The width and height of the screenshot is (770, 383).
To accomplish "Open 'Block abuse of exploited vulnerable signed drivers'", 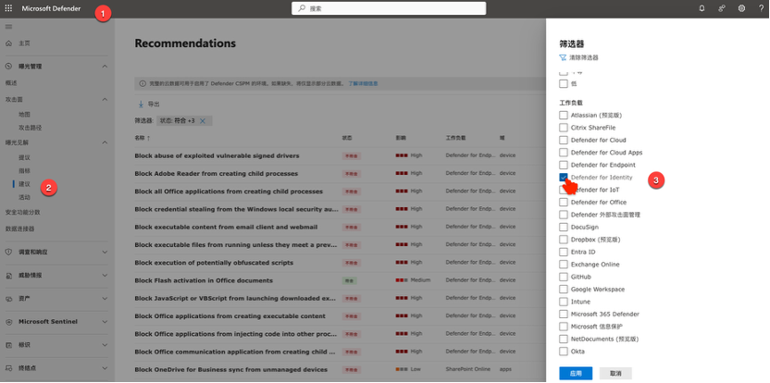I will 217,155.
